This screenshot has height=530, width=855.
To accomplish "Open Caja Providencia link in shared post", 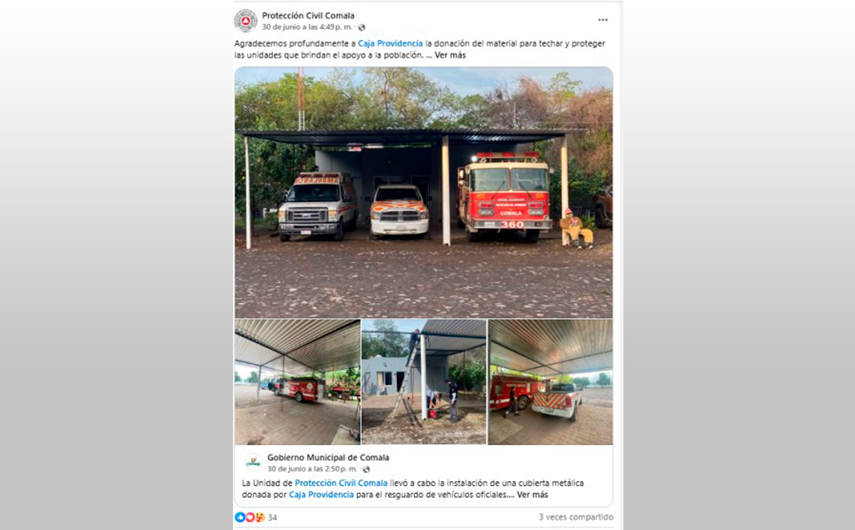I will pos(321,494).
